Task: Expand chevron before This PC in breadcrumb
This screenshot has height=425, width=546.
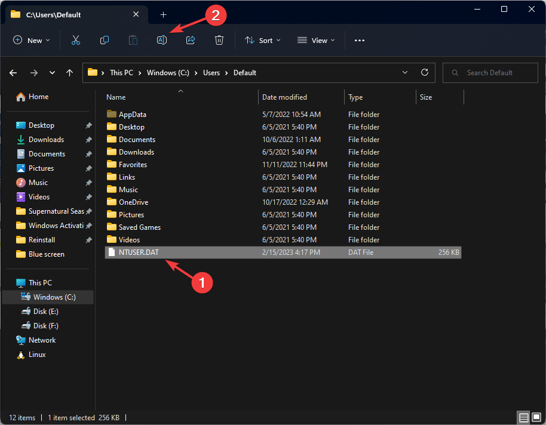Action: (103, 73)
